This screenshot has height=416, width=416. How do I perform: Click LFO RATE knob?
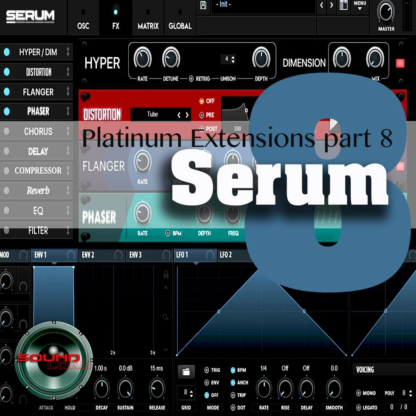click(264, 389)
